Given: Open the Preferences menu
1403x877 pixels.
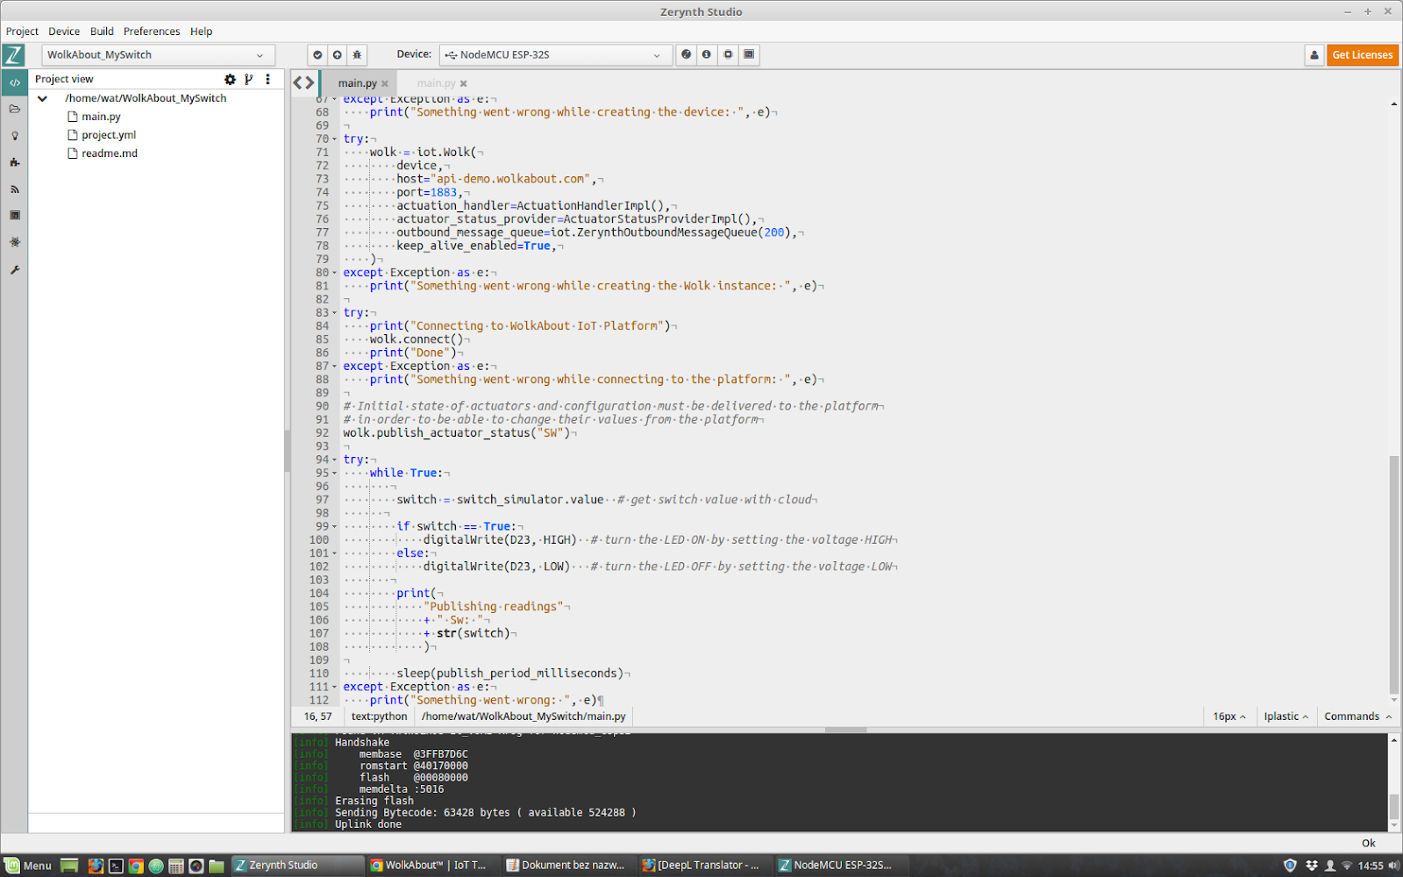Looking at the screenshot, I should point(152,32).
